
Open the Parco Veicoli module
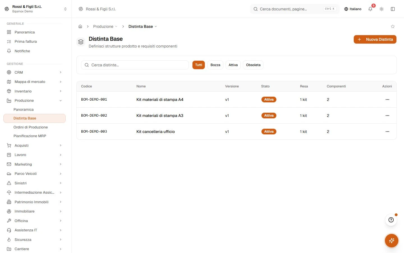[34, 174]
